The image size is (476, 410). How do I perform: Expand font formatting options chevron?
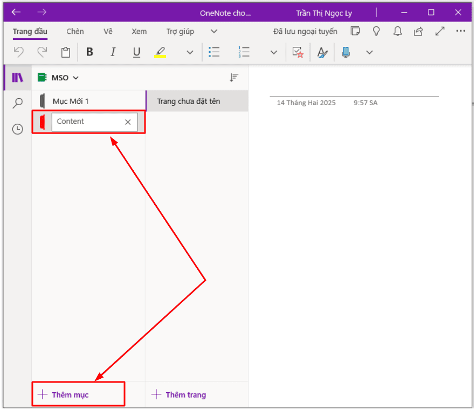click(x=190, y=52)
